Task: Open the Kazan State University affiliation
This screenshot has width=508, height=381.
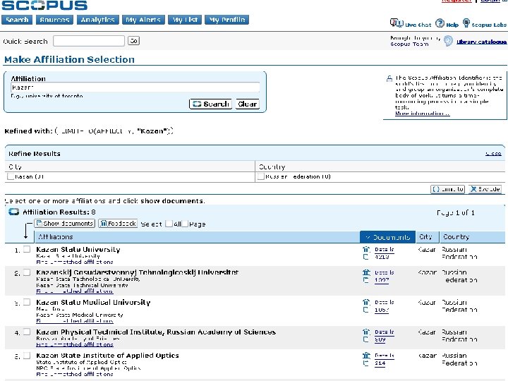Action: click(78, 250)
